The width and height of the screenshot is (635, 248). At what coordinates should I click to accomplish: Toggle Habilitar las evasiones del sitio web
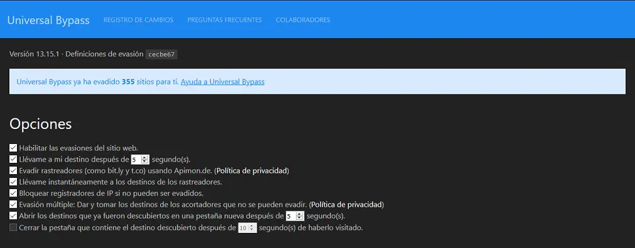(13, 148)
